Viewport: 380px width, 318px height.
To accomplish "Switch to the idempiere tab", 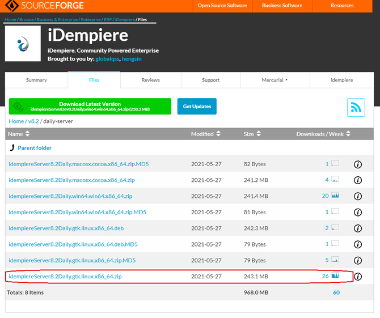I will point(341,80).
